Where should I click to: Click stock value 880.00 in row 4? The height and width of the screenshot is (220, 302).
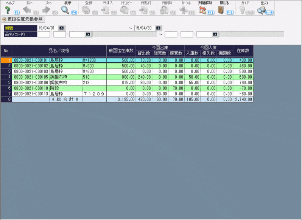point(121,77)
